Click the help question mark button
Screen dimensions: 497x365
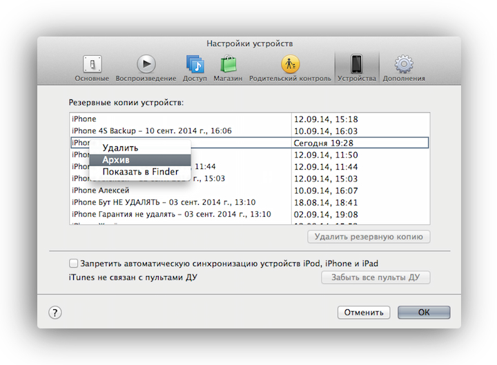[x=55, y=313]
